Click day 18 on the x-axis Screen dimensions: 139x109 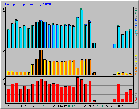[x=77, y=106]
